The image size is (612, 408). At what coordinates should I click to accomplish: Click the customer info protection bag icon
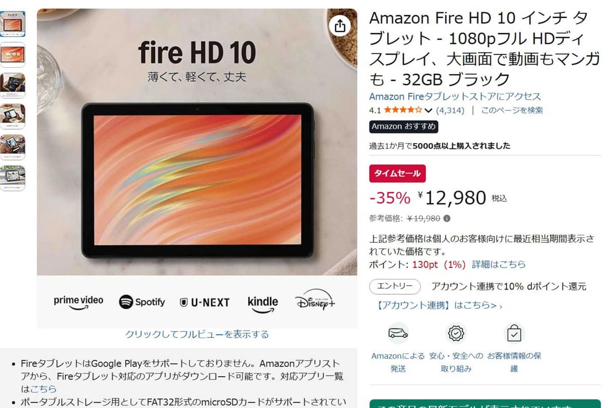coord(514,334)
